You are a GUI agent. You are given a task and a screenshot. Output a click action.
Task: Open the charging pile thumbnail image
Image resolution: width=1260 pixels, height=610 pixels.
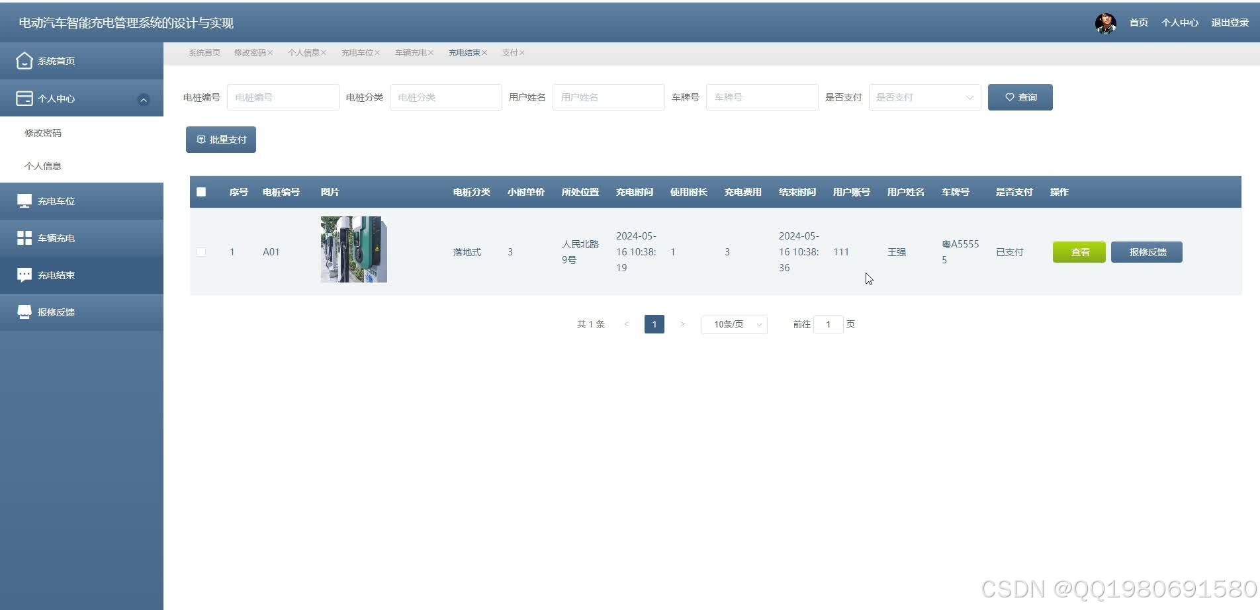click(354, 249)
